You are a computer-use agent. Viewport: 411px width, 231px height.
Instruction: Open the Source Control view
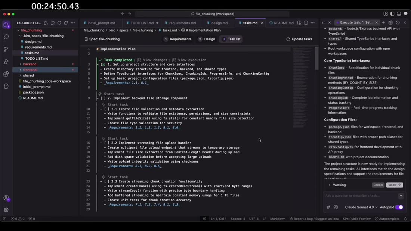point(6,49)
